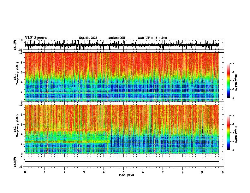The width and height of the screenshot is (250, 193).
Task: Click ch.1 color scale "log(PSD)" label
Action: tap(236, 82)
